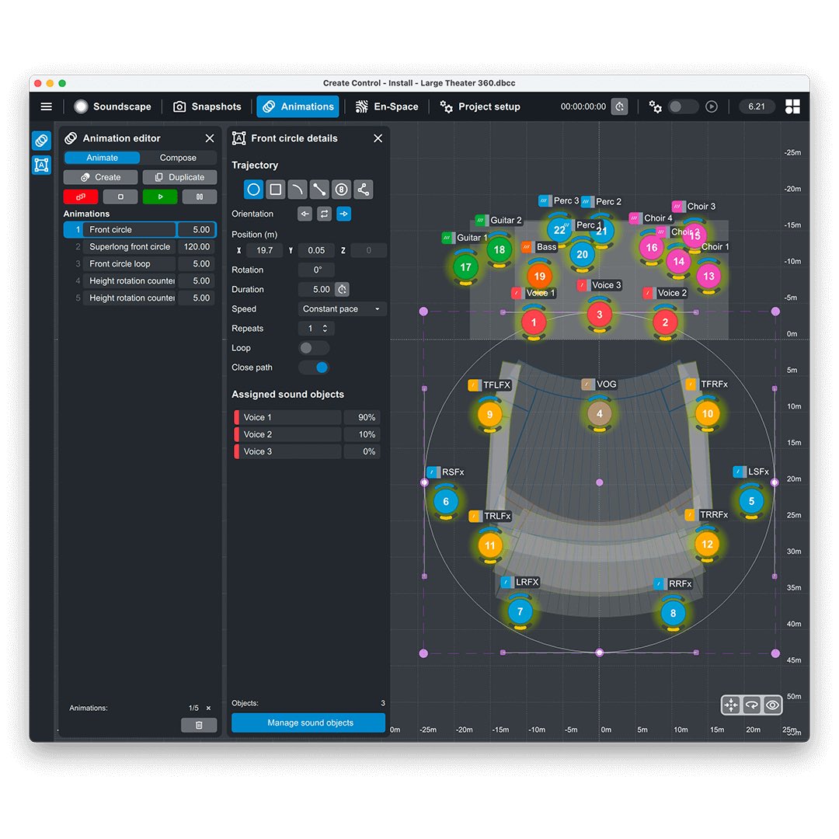Select the circle trajectory shape
The image size is (839, 839).
tap(253, 190)
